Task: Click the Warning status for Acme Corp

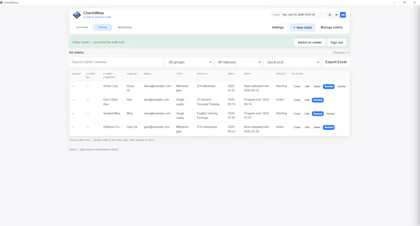Action: point(281,86)
